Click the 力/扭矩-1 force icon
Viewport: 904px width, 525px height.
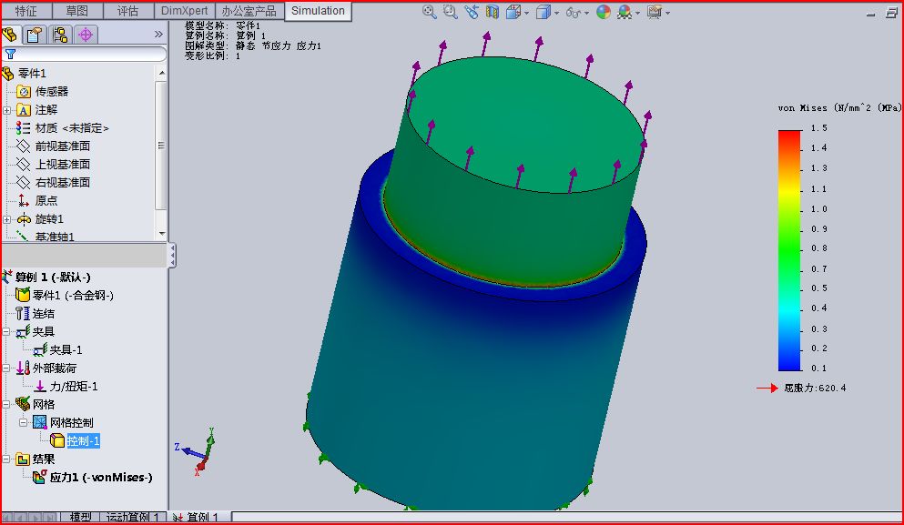click(x=40, y=386)
